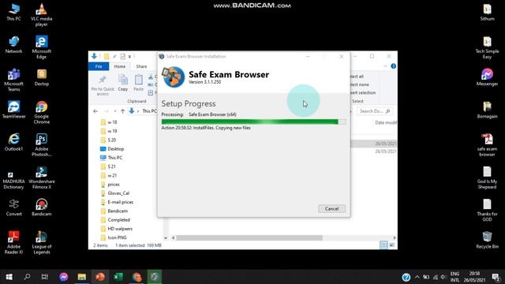Launch League of Legends shortcut

point(42,243)
